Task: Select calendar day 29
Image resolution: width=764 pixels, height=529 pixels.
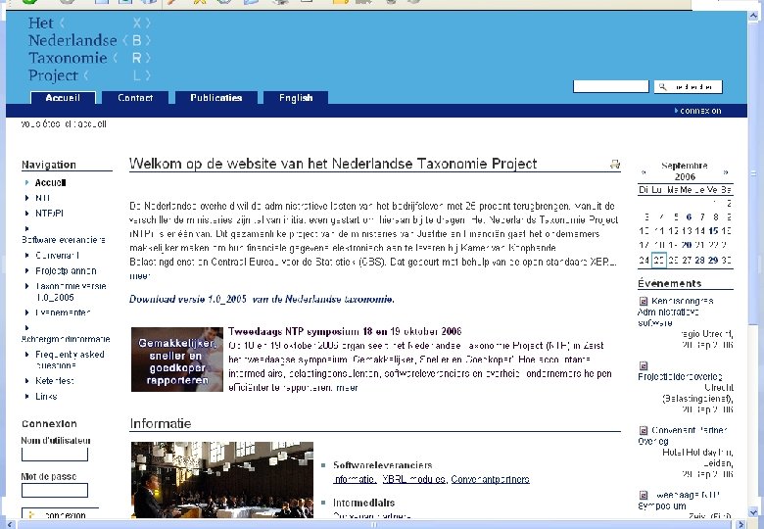Action: click(713, 261)
